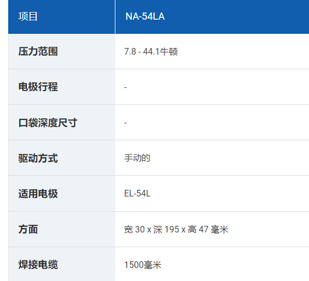Screen dimensions: 309x281
Task: Click the dash value for 电极行程
Action: coord(125,87)
